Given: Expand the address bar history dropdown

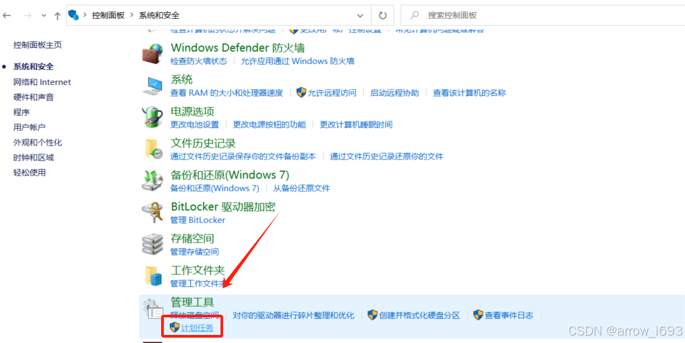Looking at the screenshot, I should (x=361, y=15).
